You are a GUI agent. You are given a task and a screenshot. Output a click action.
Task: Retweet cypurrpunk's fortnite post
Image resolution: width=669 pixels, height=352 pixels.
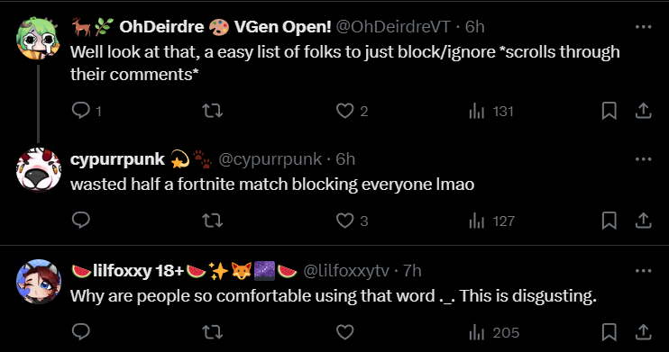(x=212, y=221)
